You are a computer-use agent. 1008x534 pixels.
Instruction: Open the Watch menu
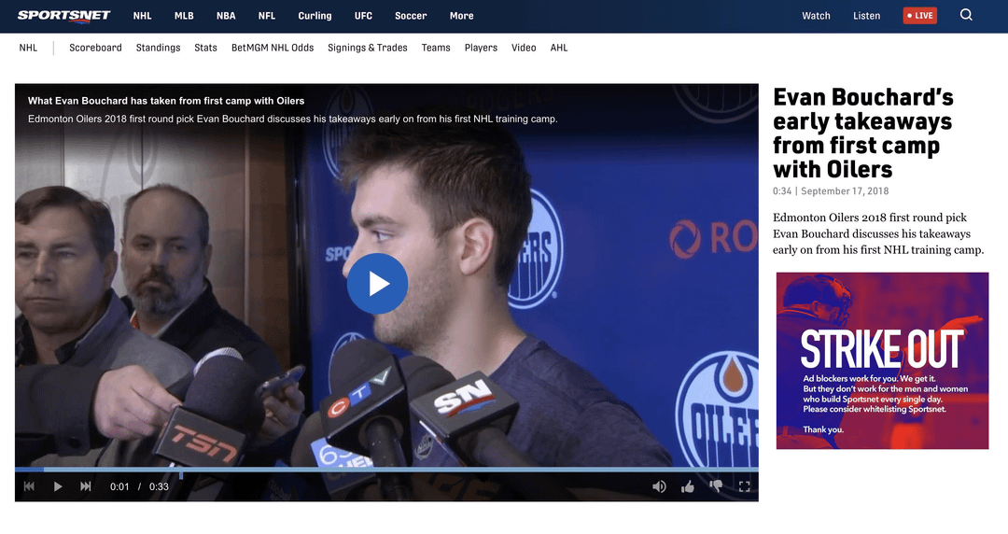(x=816, y=16)
